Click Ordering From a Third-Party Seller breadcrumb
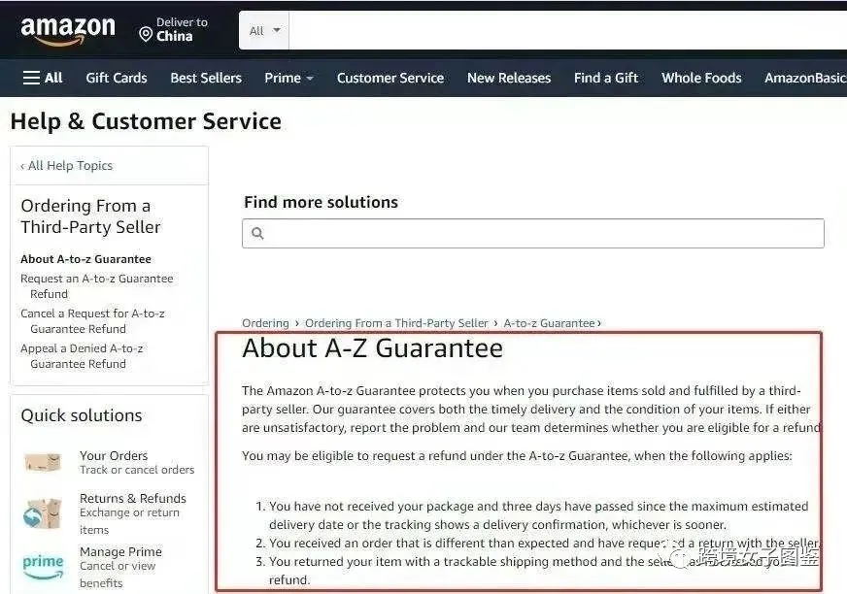This screenshot has width=847, height=594. tap(396, 323)
